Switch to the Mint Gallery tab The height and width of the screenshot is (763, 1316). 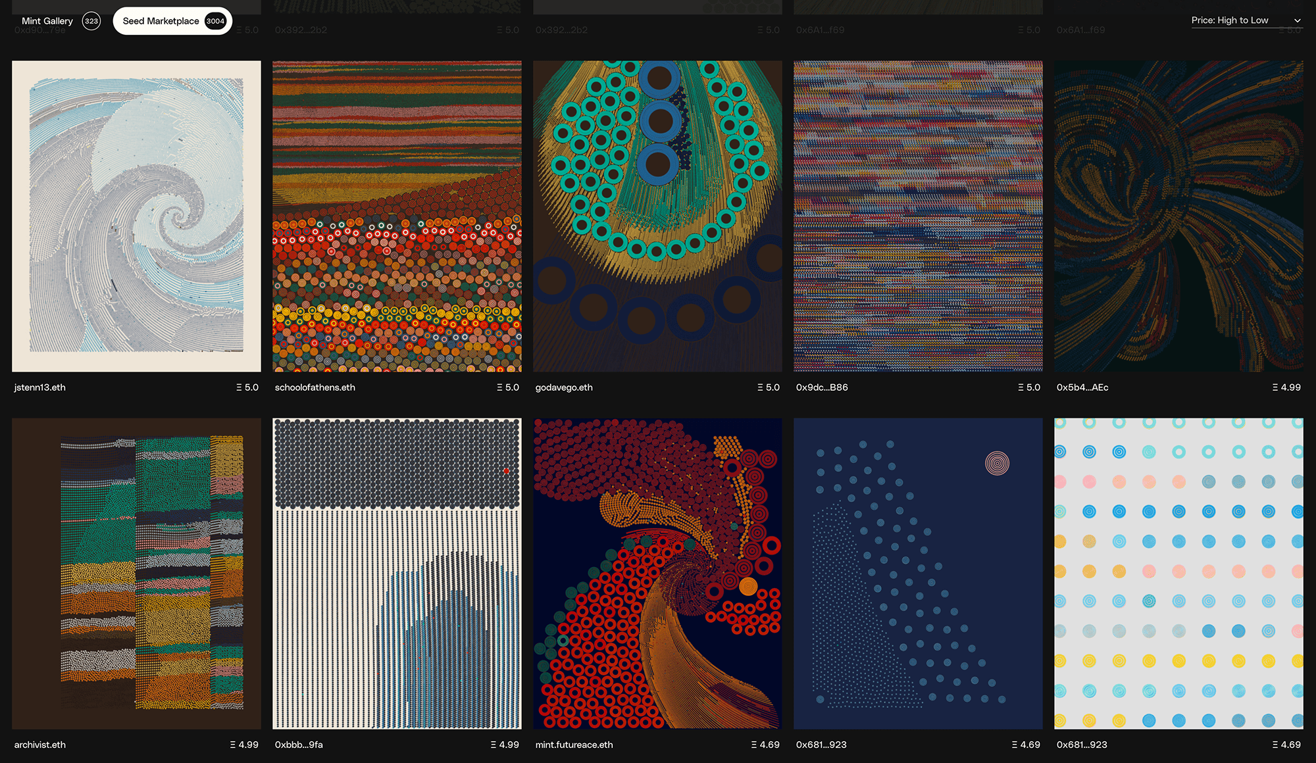[x=47, y=20]
